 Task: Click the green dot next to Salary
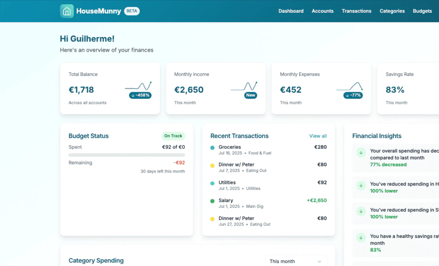pos(212,200)
